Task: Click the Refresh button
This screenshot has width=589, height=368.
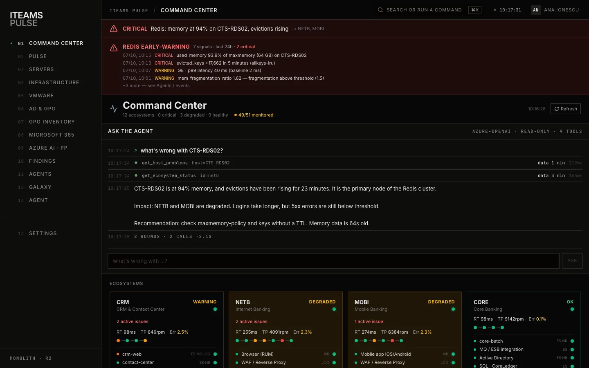Action: click(x=566, y=109)
